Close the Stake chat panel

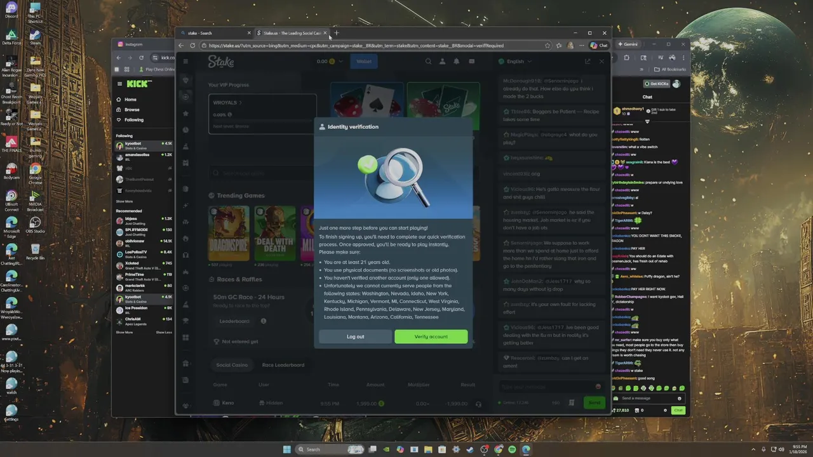(601, 62)
